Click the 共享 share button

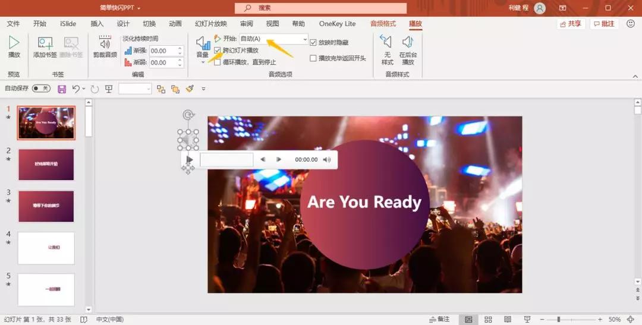pos(570,24)
